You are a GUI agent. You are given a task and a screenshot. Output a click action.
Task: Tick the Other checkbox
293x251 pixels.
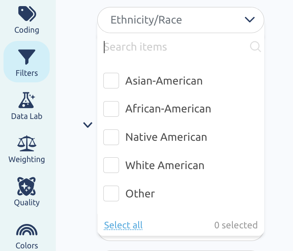(111, 193)
